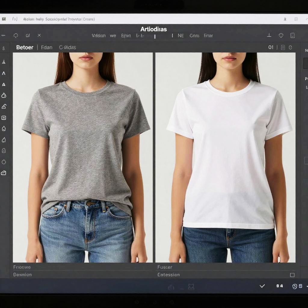Open the Vdsian menu item
The height and width of the screenshot is (308, 308).
pyautogui.click(x=99, y=35)
